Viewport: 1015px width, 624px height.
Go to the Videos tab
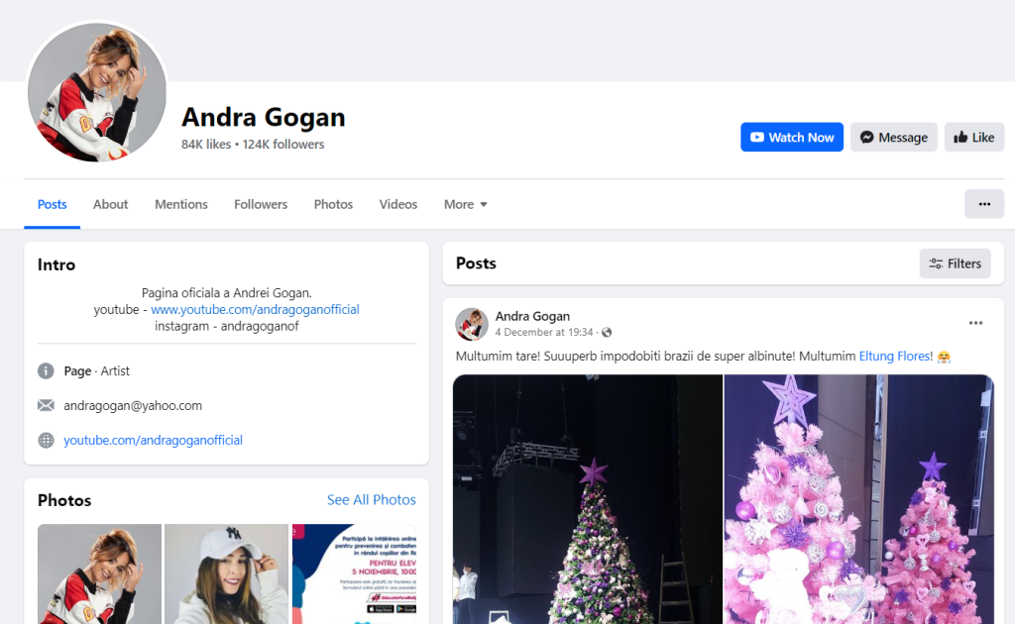(x=397, y=204)
